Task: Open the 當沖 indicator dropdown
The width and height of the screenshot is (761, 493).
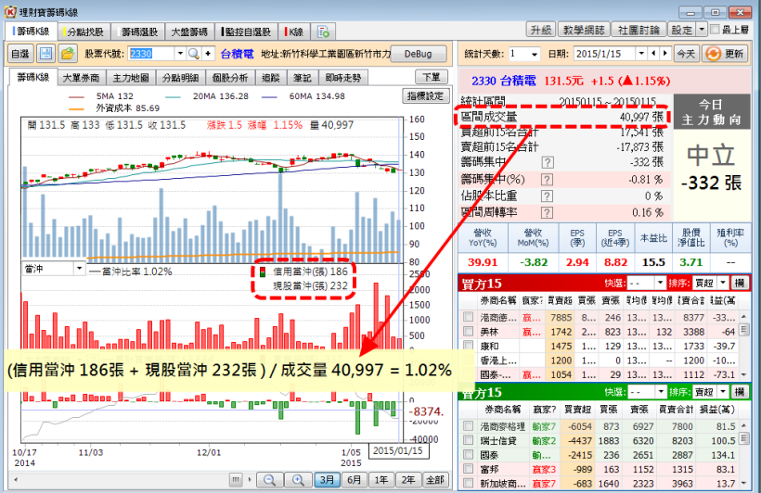Action: [x=77, y=269]
